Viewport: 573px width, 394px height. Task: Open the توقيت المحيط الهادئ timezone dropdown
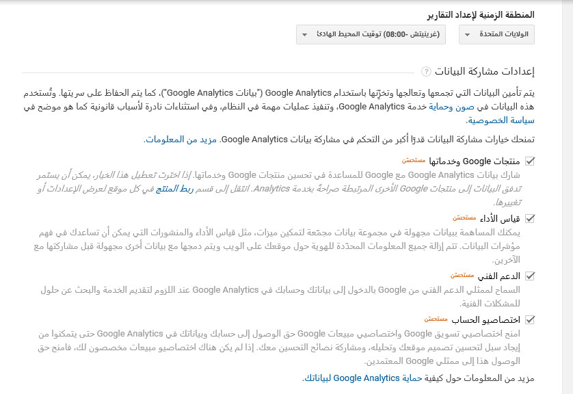point(371,35)
